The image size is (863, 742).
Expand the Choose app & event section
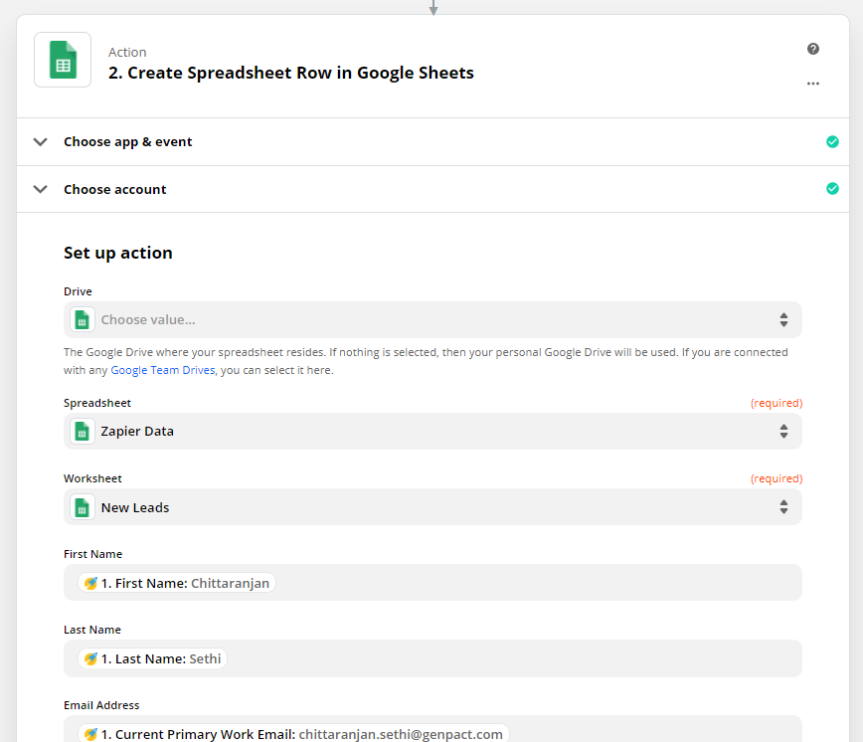pos(40,142)
